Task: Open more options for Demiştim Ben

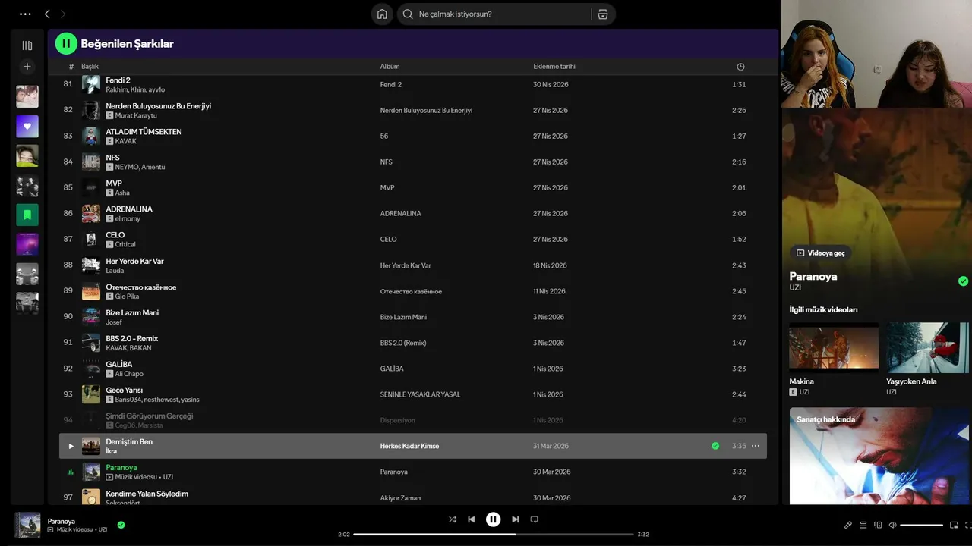Action: pos(756,446)
